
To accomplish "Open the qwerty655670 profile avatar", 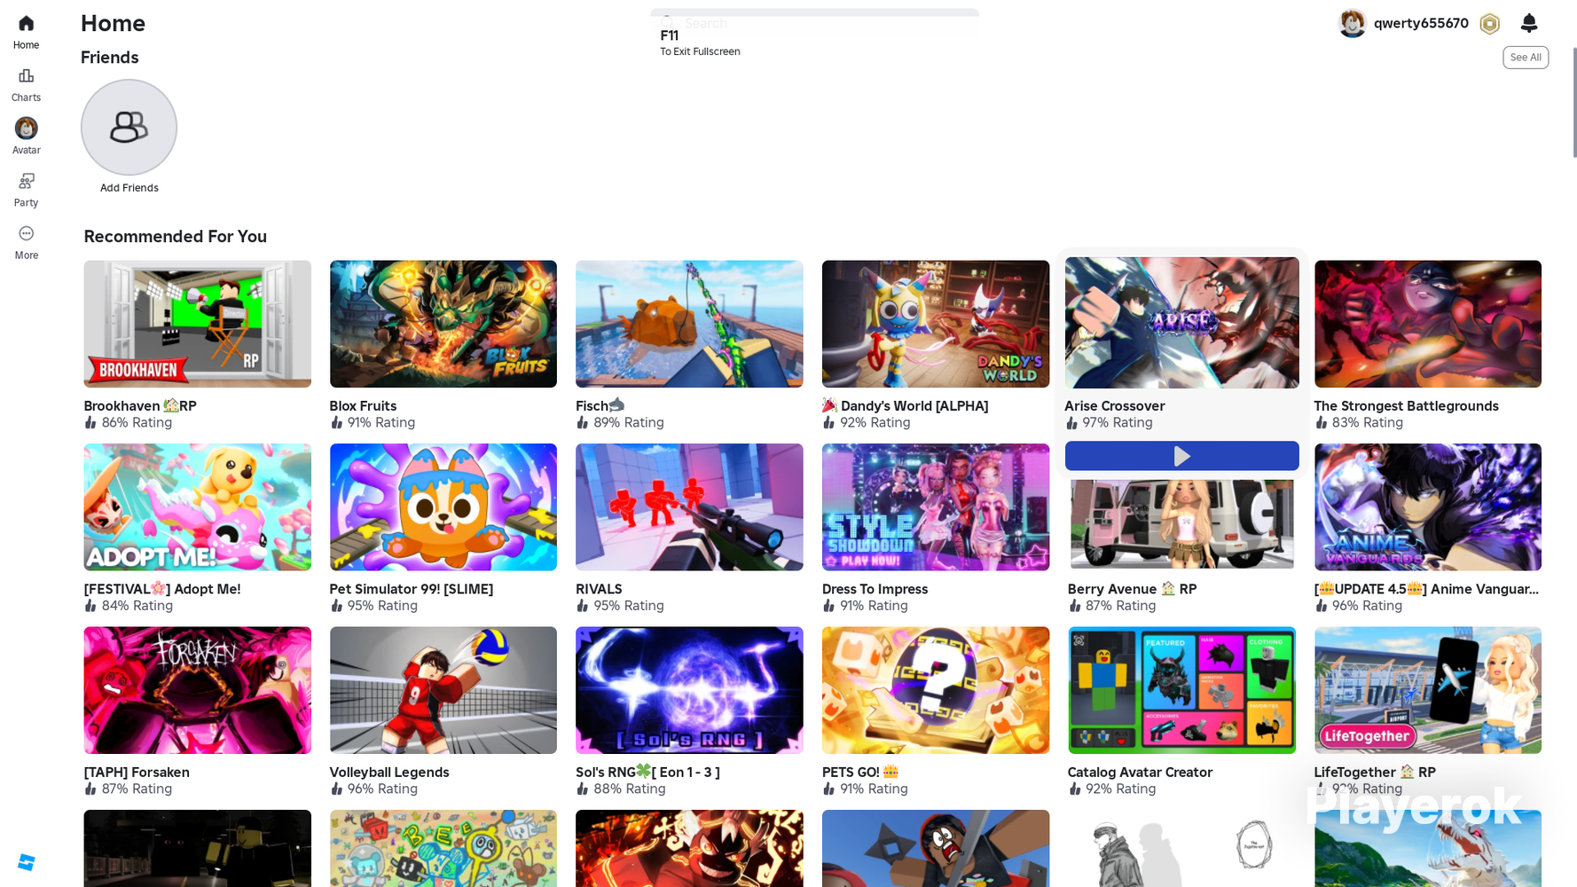I will pyautogui.click(x=1352, y=23).
